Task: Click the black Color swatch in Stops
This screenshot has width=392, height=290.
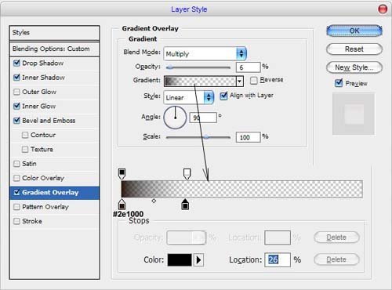Action: click(x=180, y=260)
